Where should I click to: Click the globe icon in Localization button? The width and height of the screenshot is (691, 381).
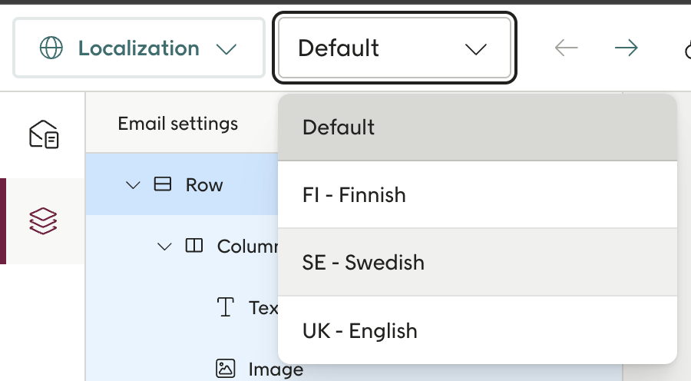51,48
